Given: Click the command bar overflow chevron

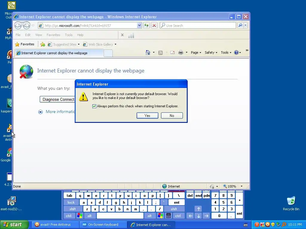Looking at the screenshot, I should click(x=247, y=50).
